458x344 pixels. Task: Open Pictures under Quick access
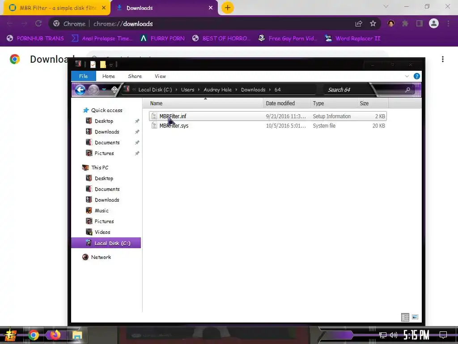(104, 153)
